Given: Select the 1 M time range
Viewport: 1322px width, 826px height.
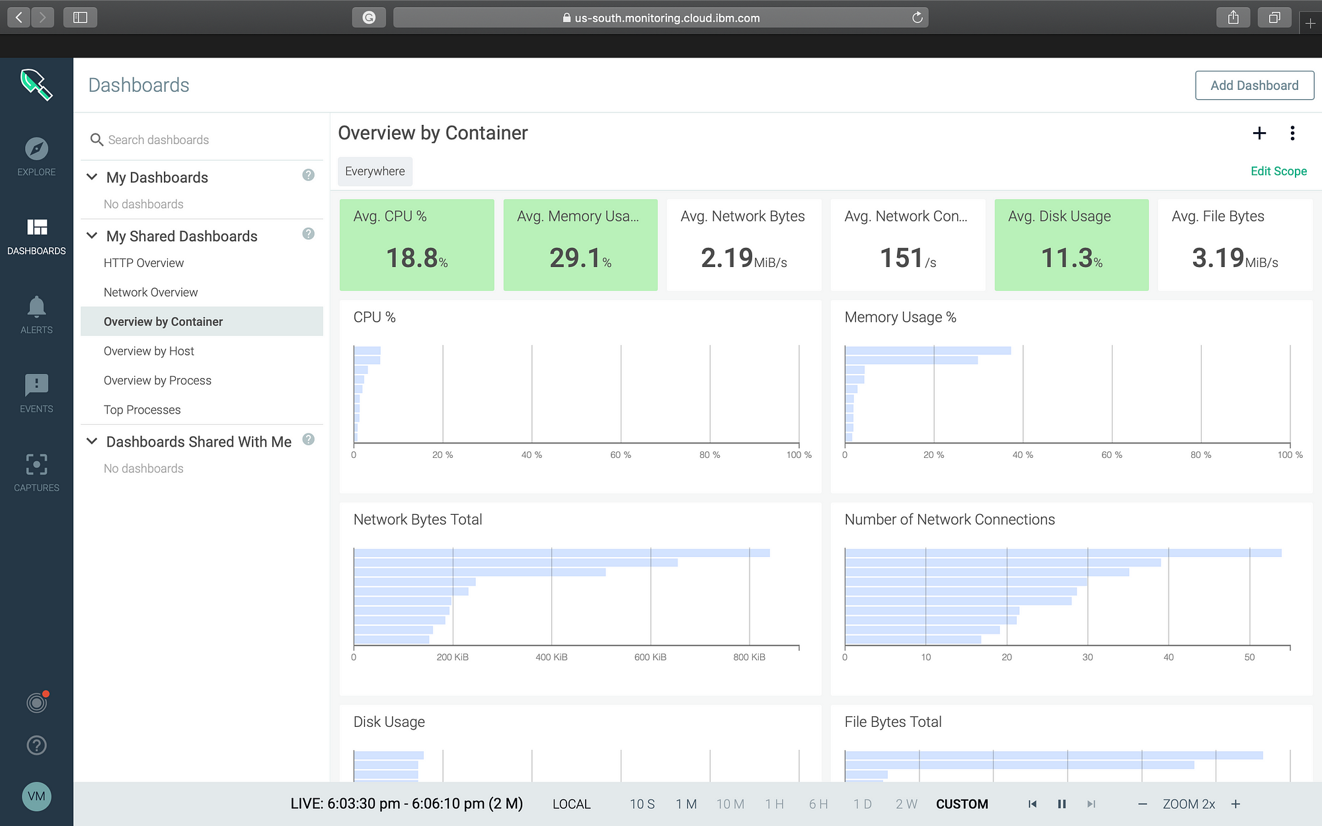Looking at the screenshot, I should point(686,804).
